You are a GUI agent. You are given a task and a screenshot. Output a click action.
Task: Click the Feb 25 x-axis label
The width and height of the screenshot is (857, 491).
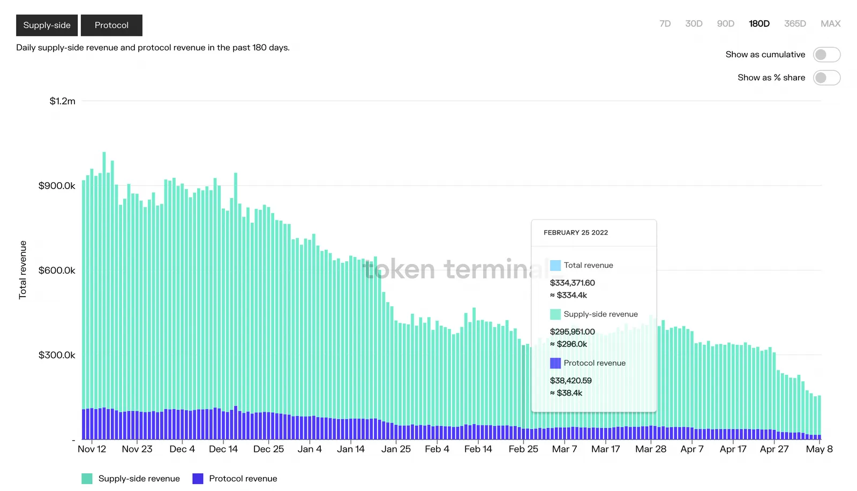pos(523,449)
